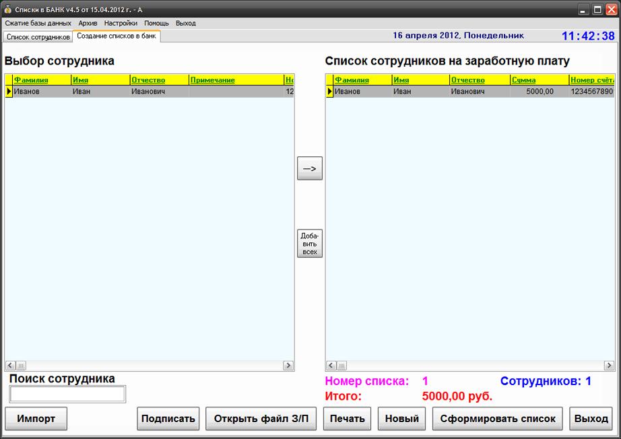Select 'Создание списков в банк' tab
This screenshot has width=621, height=439.
[x=117, y=36]
